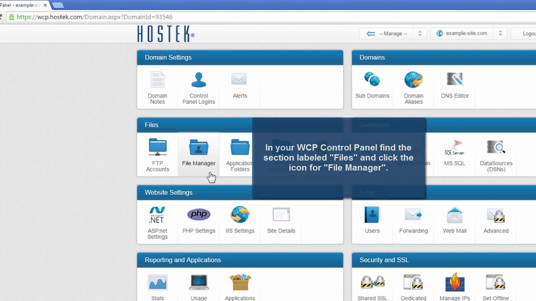The width and height of the screenshot is (536, 301).
Task: Open PHP Settings
Action: (x=198, y=220)
